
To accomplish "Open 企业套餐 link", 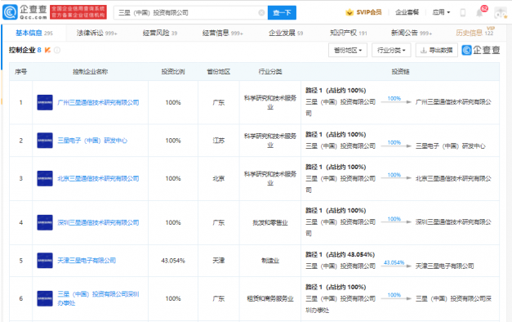I will (x=407, y=12).
